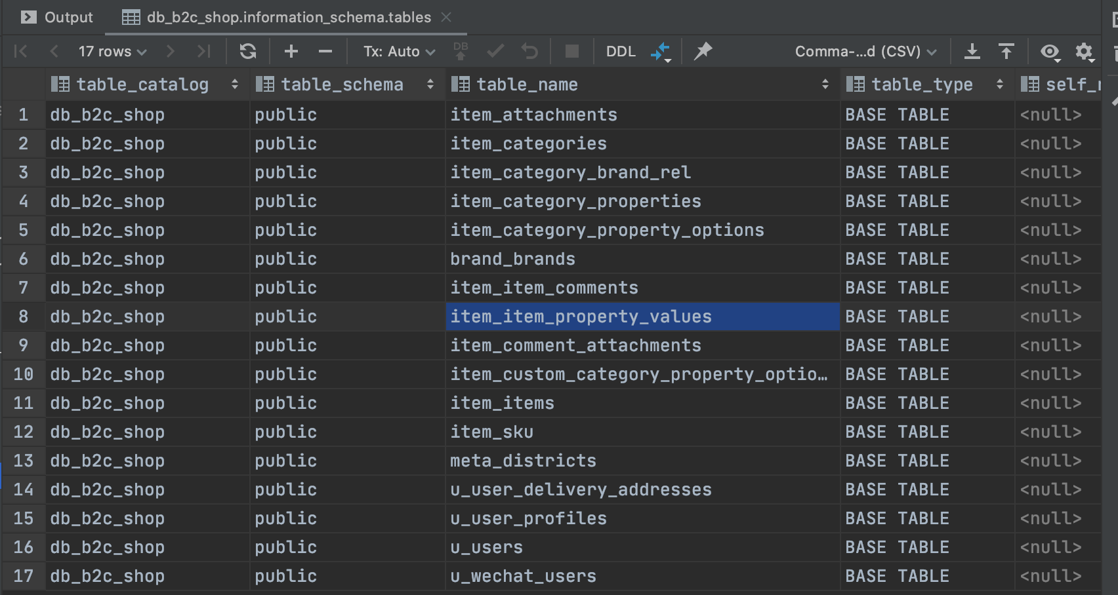This screenshot has height=595, width=1118.
Task: Select row number 8 in the gutter
Action: click(24, 317)
